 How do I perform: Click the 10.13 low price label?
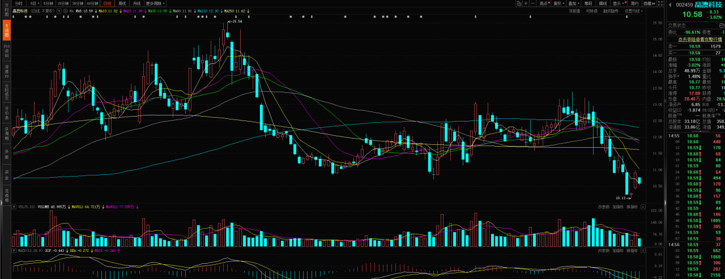[620, 198]
